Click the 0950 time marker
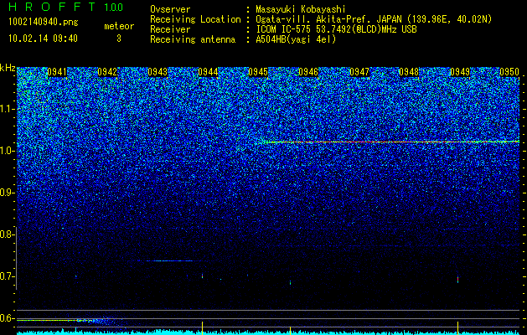The width and height of the screenshot is (527, 335). [509, 72]
